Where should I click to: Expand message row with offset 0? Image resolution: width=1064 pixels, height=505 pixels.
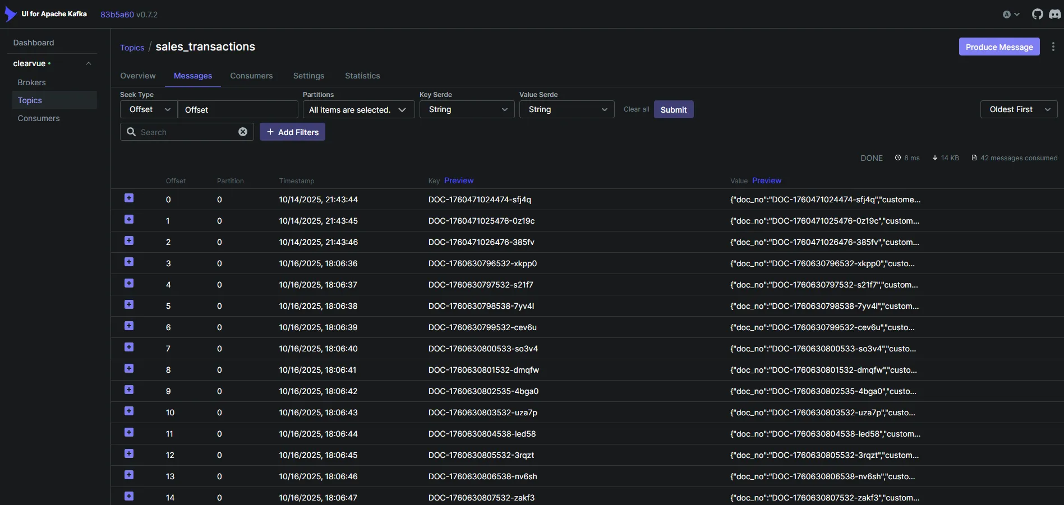pyautogui.click(x=129, y=198)
